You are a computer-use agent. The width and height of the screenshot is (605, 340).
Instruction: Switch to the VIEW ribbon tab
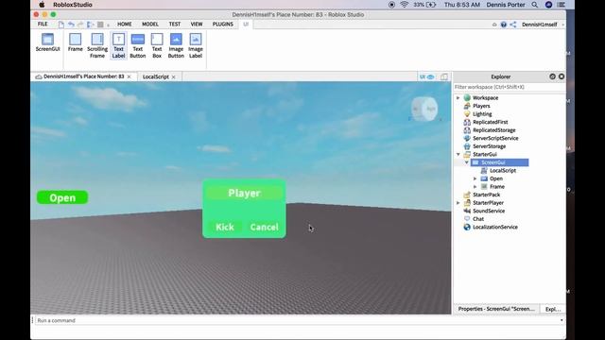coord(197,24)
